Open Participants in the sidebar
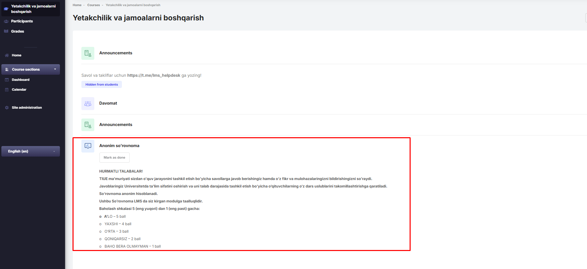 [x=22, y=21]
